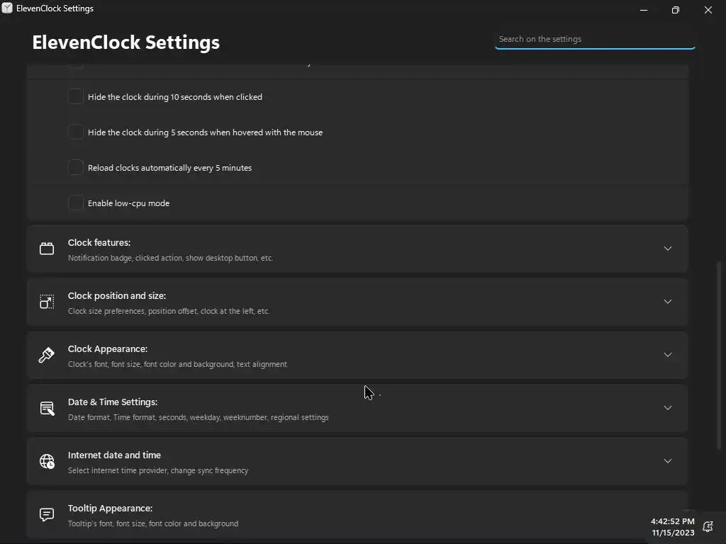
Task: Click the Date & Time Settings icon
Action: coord(47,408)
